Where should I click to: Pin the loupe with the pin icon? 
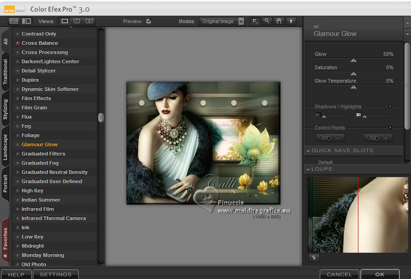(314, 258)
